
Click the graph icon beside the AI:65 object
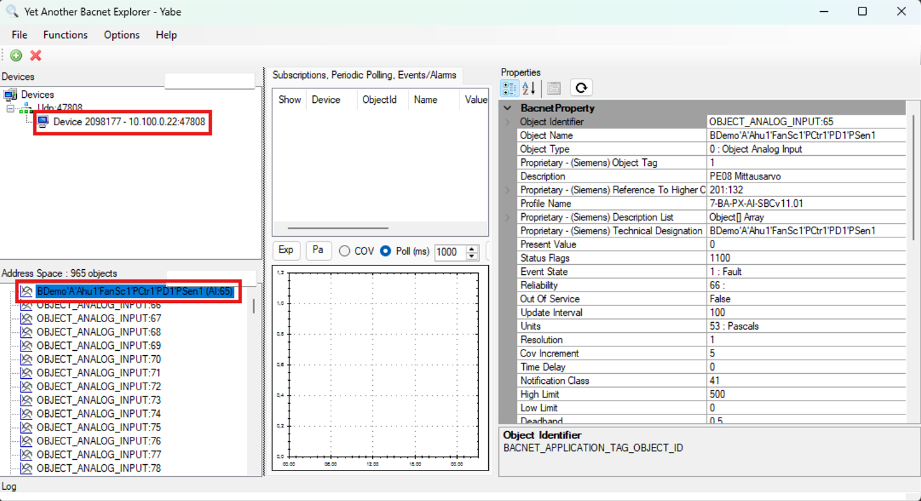coord(26,292)
